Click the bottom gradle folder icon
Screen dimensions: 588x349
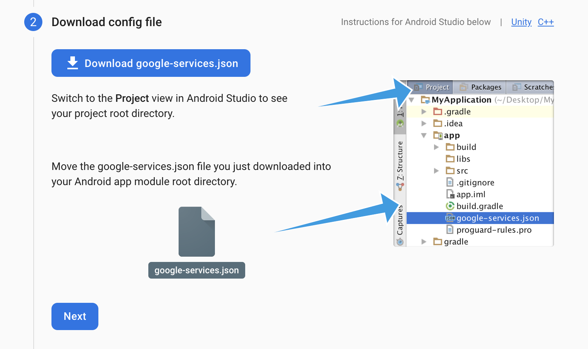click(x=438, y=241)
